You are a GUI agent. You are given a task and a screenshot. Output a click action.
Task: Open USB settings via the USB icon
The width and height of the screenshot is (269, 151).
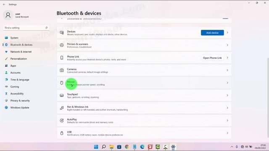point(62,133)
